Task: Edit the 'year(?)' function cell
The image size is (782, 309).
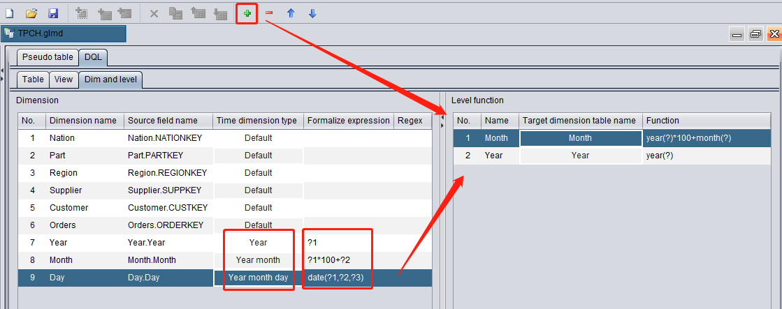Action: [x=707, y=156]
